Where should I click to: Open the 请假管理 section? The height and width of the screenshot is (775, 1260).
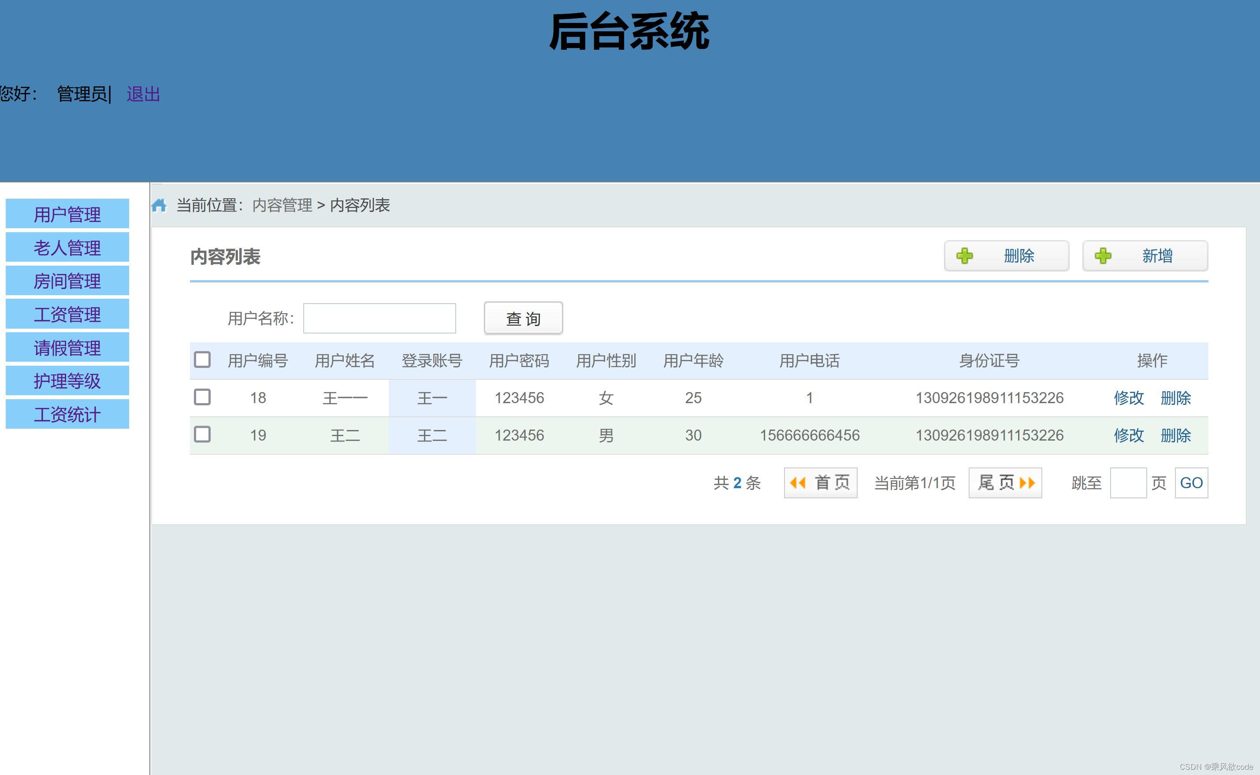(x=67, y=348)
